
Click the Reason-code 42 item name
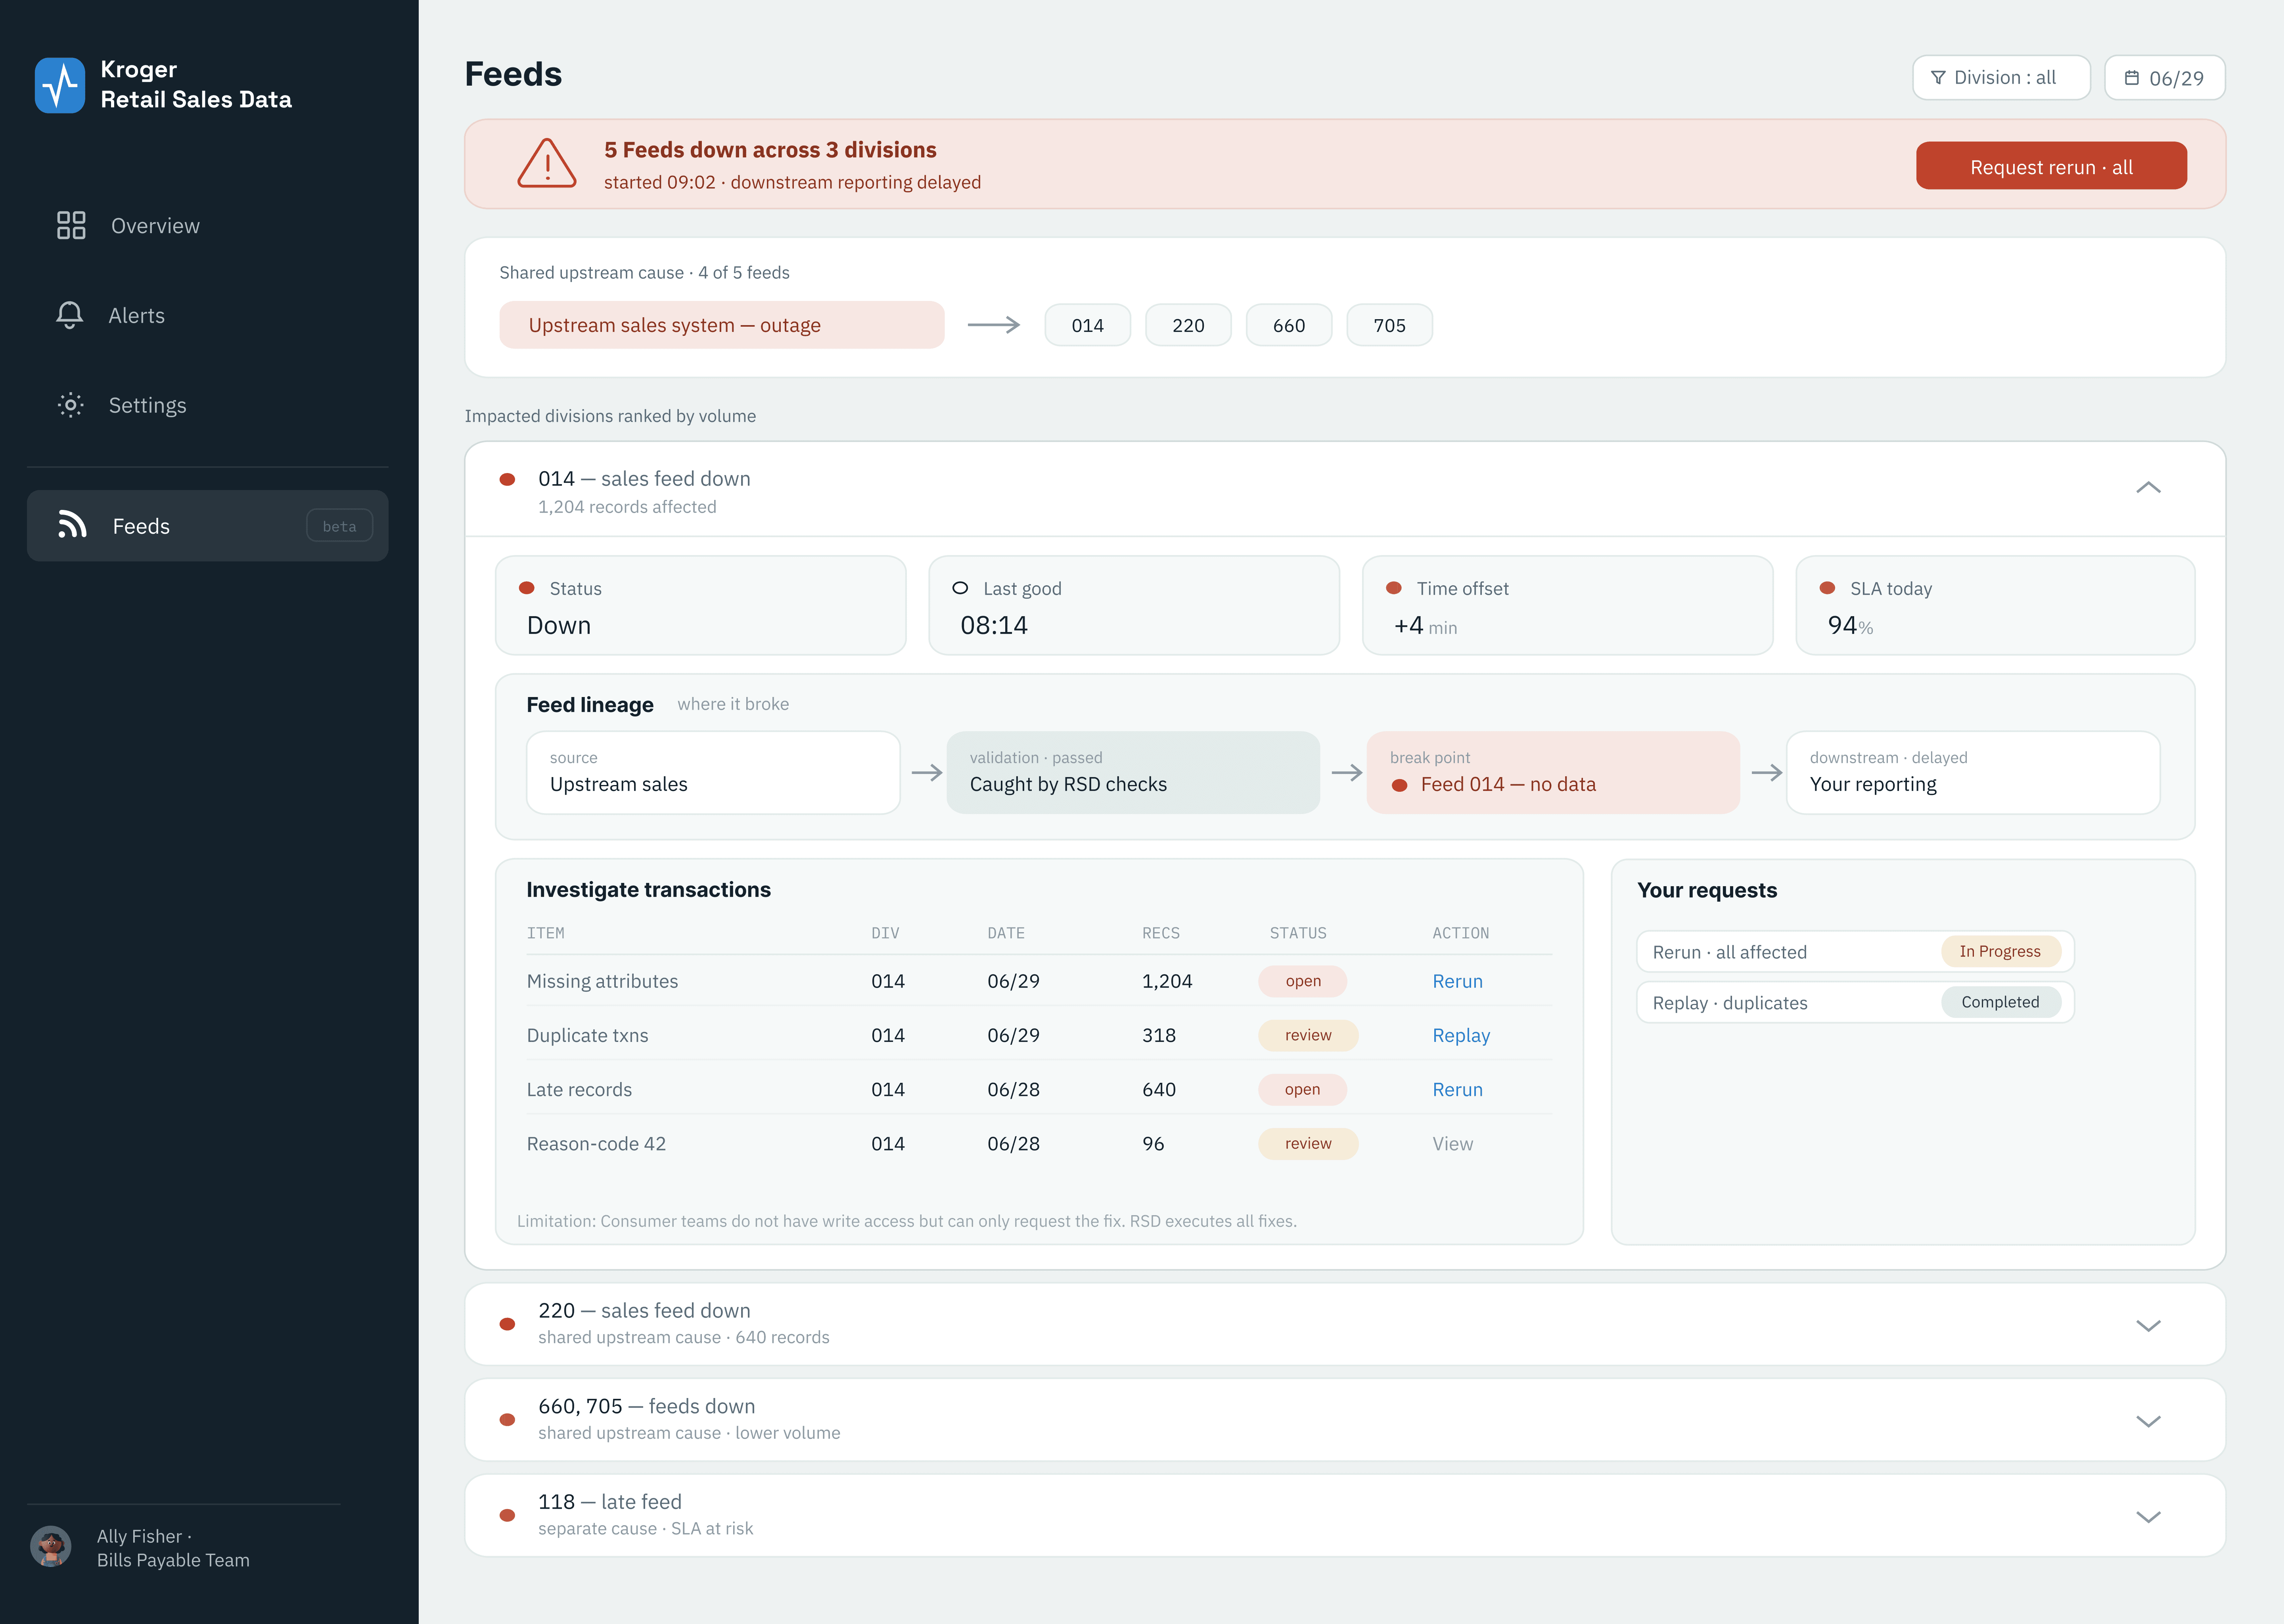click(596, 1144)
